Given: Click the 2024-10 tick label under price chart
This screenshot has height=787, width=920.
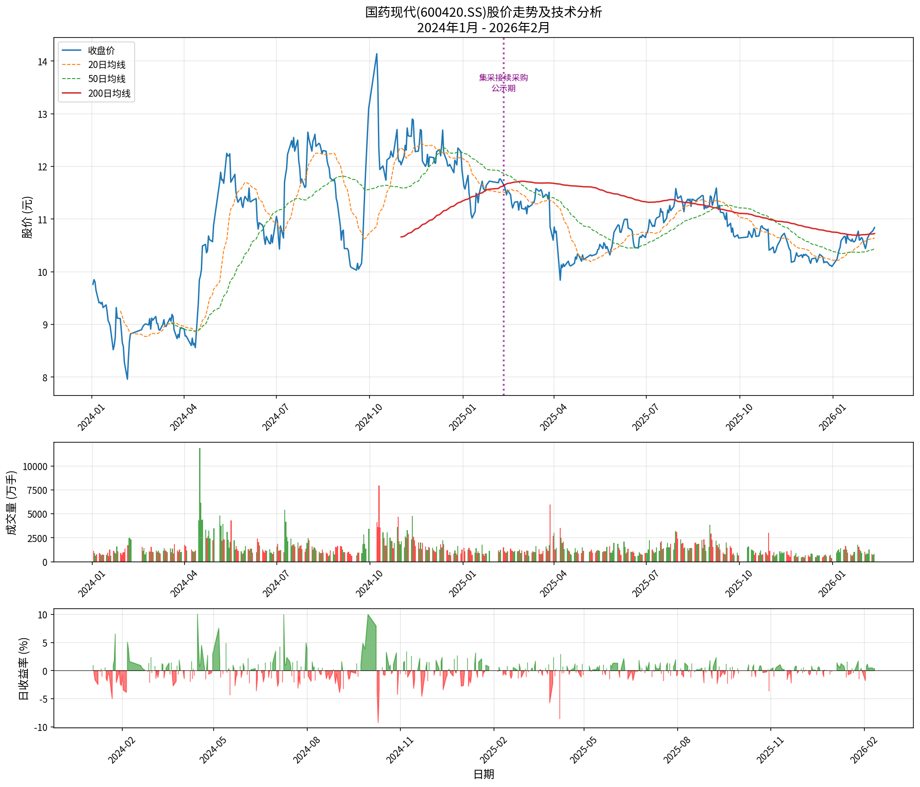Looking at the screenshot, I should pyautogui.click(x=369, y=418).
